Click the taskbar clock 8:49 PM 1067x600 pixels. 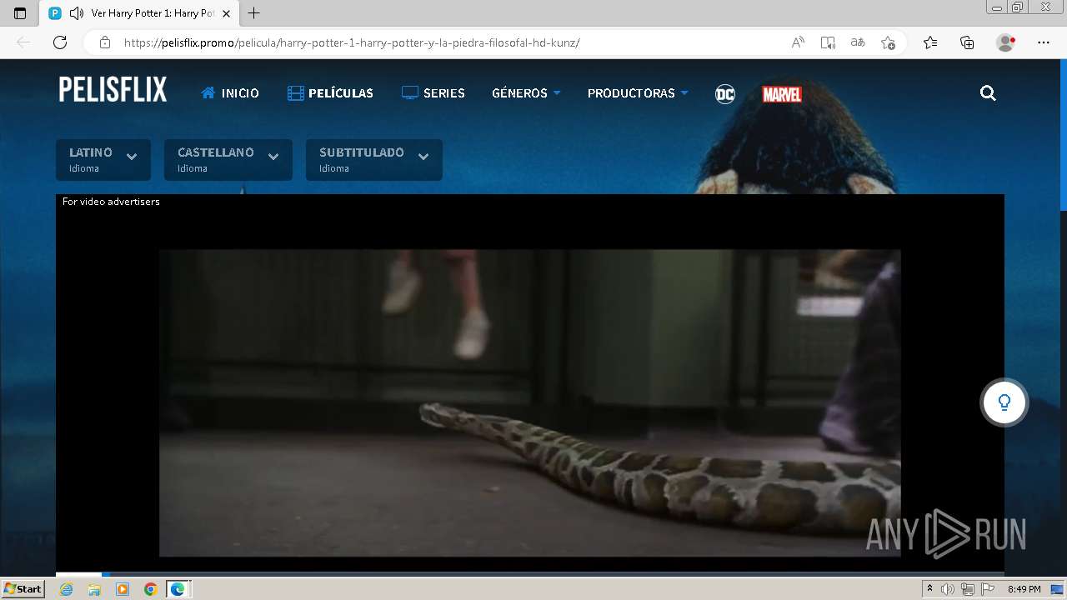[1024, 589]
